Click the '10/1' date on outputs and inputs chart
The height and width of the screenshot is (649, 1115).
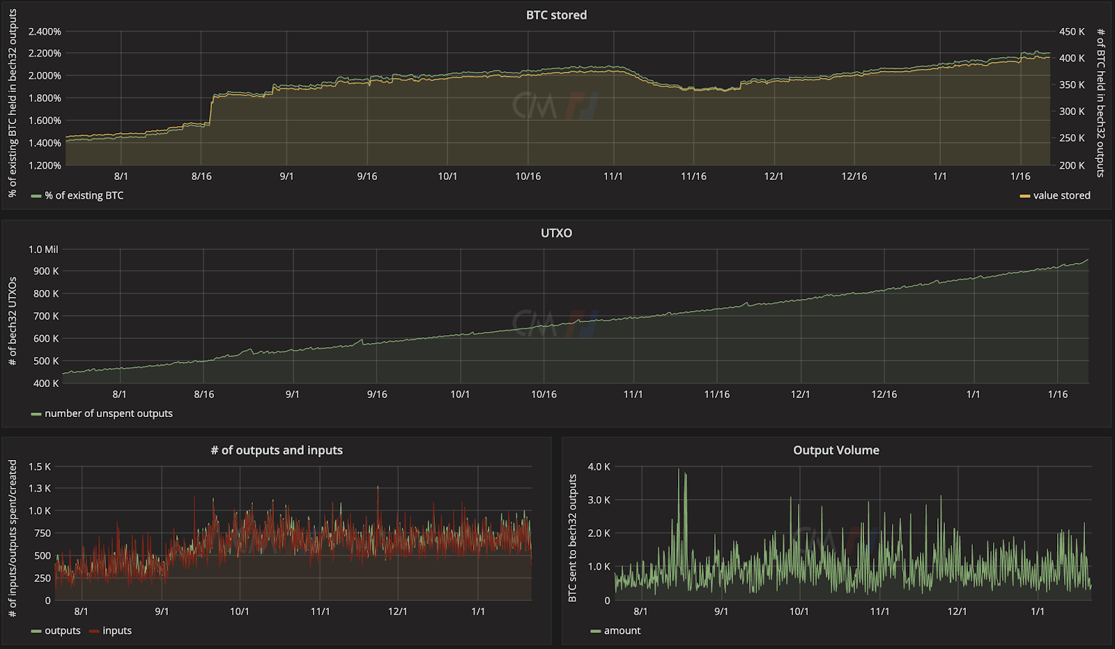point(240,611)
